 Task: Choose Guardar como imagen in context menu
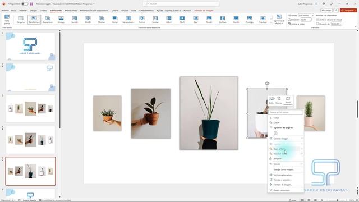286,169
